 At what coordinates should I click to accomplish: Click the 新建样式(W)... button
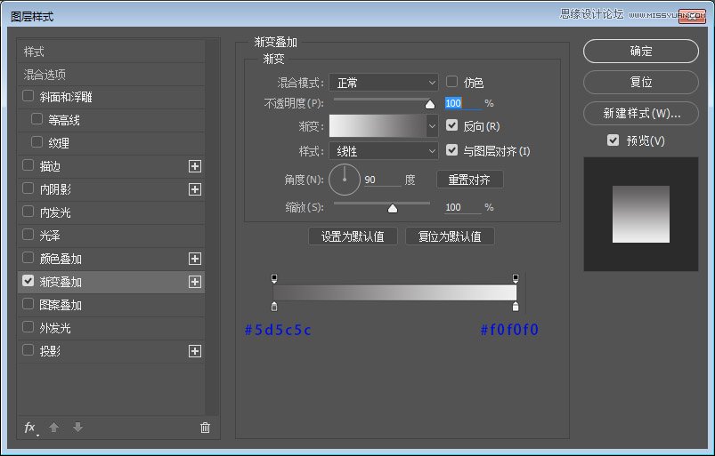pyautogui.click(x=641, y=113)
